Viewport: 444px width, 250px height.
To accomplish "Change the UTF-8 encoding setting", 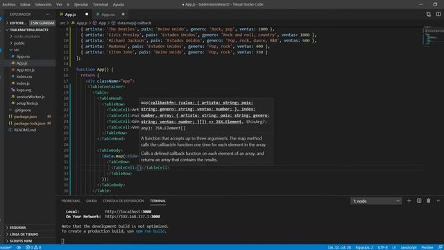I will pos(382,247).
